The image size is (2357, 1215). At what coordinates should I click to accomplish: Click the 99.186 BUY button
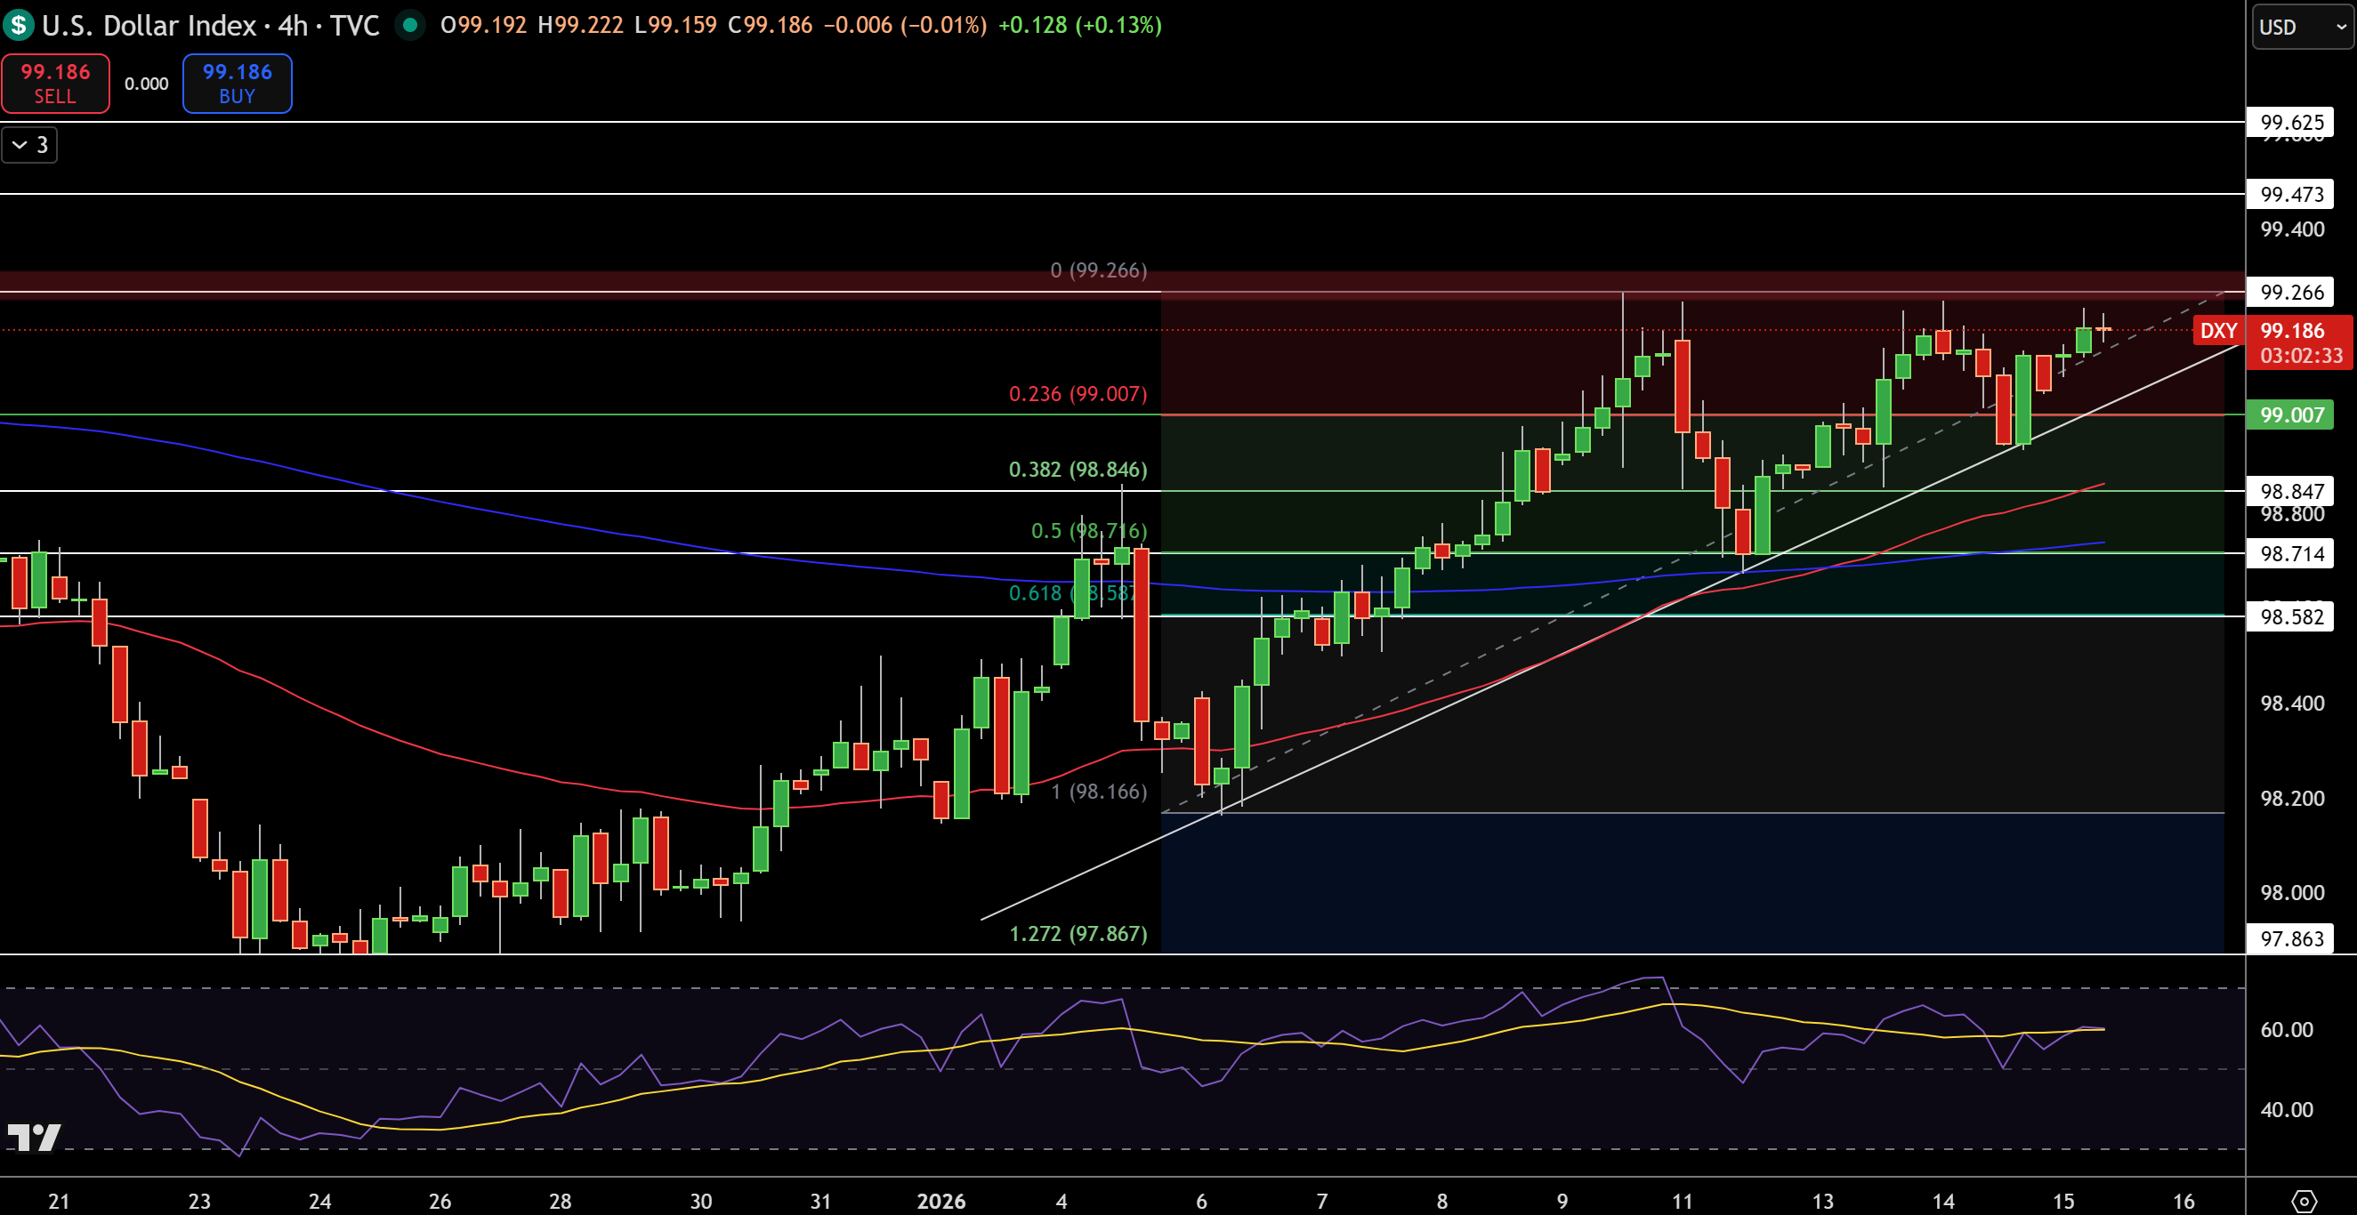coord(237,84)
